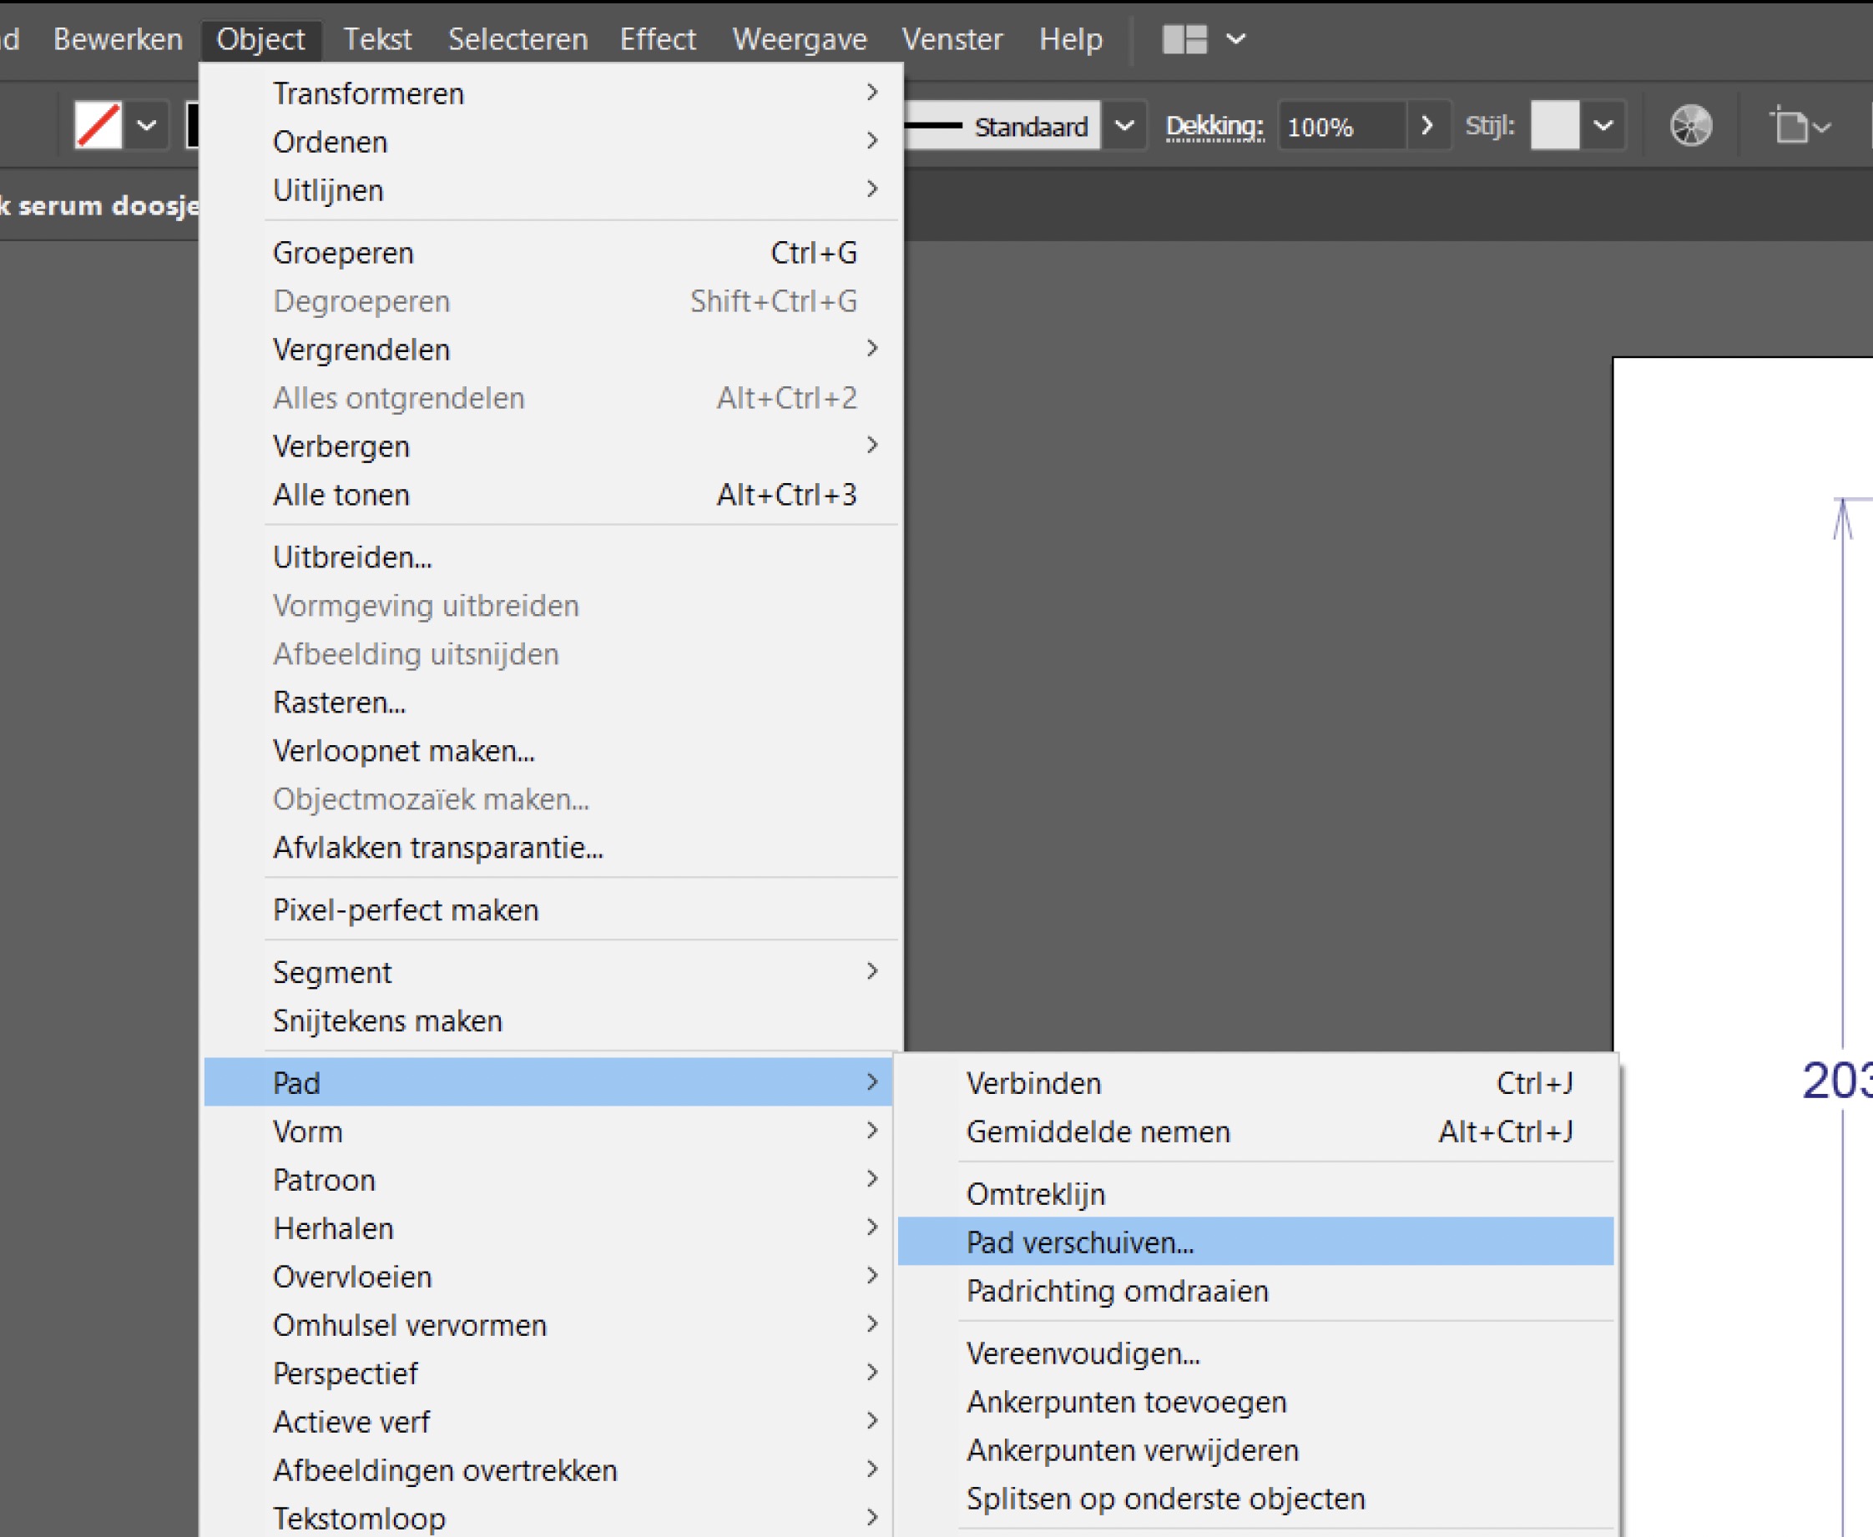Open the Venster menu
Image resolution: width=1873 pixels, height=1537 pixels.
[952, 39]
